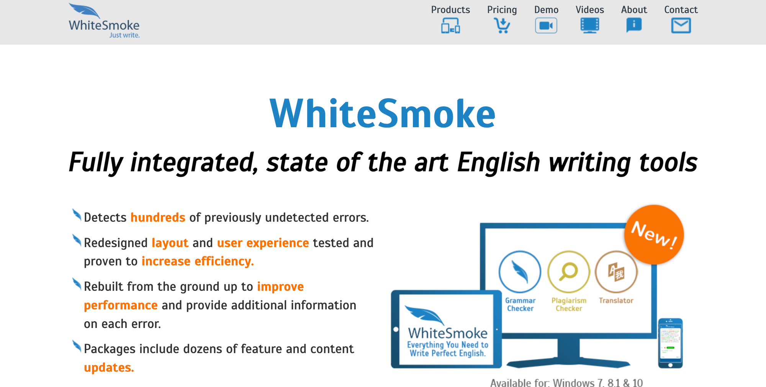Click the smartphone image beside monitor
Image resolution: width=766 pixels, height=387 pixels.
[670, 343]
